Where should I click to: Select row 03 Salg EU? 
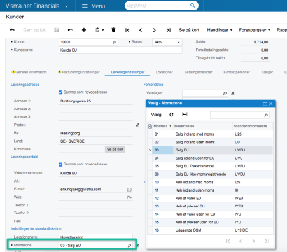coord(210,150)
